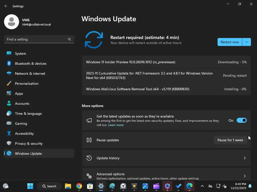The image size is (257, 192).
Task: Open the To Do checkmark taskbar app
Action: (x=178, y=186)
